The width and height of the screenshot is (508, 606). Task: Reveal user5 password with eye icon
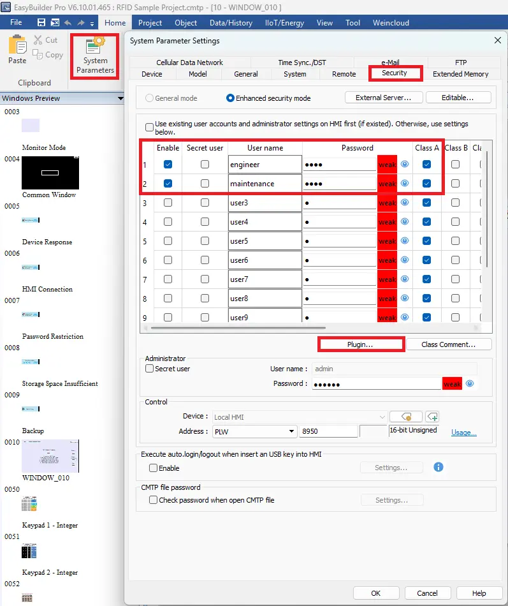tap(405, 240)
